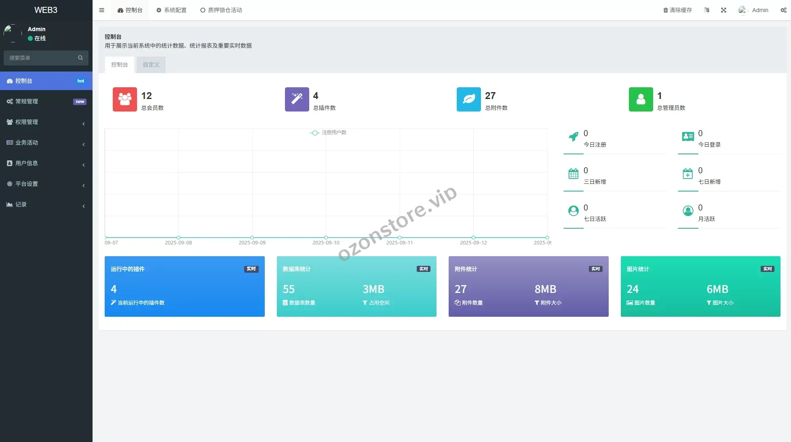This screenshot has width=791, height=442.
Task: Click the purple magic wand plugins icon
Action: pyautogui.click(x=297, y=99)
